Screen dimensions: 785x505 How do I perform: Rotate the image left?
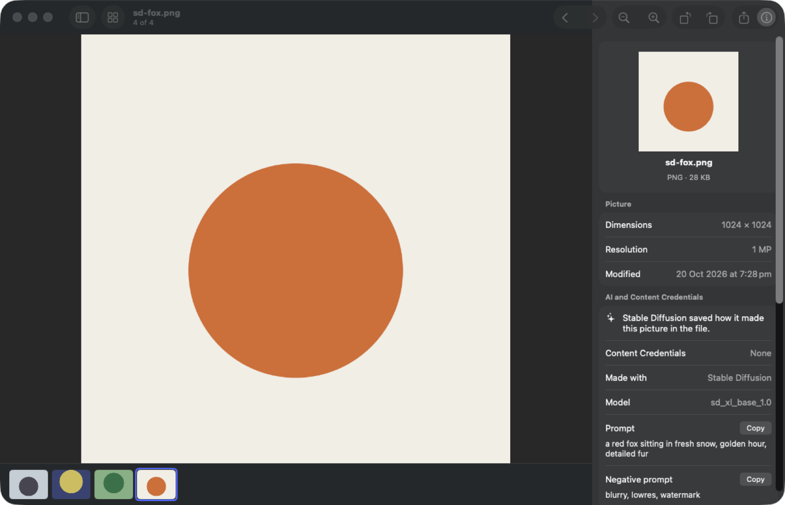685,18
